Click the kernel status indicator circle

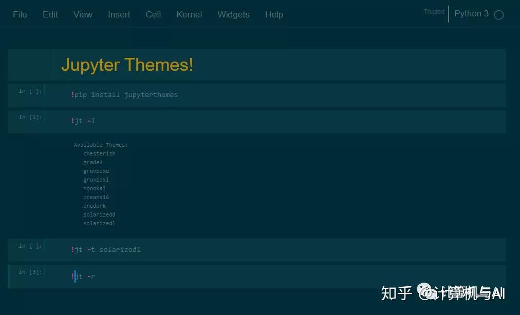click(499, 15)
